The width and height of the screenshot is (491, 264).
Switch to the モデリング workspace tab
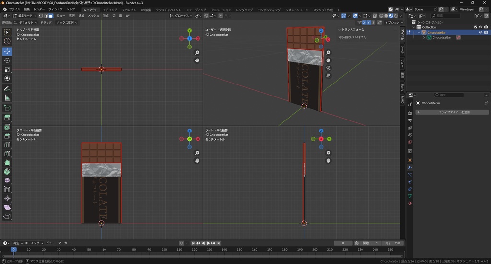click(109, 10)
